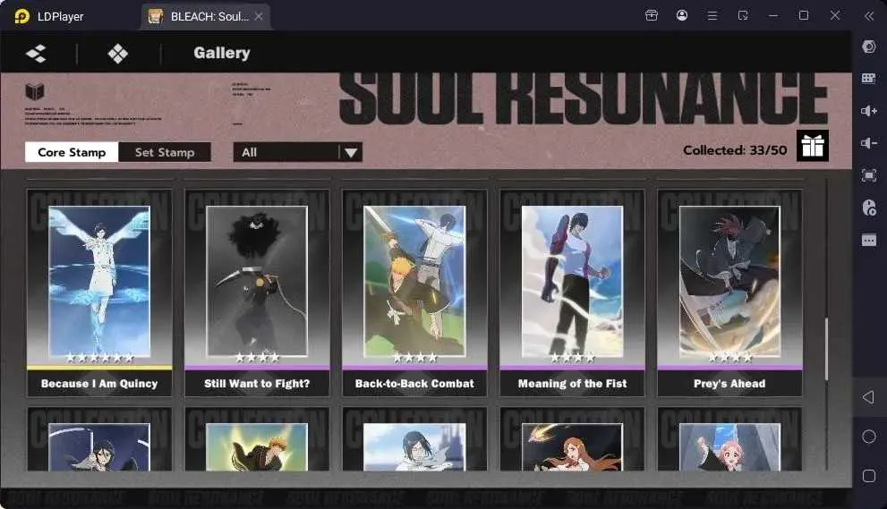Open the Back-to-Back Combat stamp card
The height and width of the screenshot is (509, 887).
click(x=414, y=293)
